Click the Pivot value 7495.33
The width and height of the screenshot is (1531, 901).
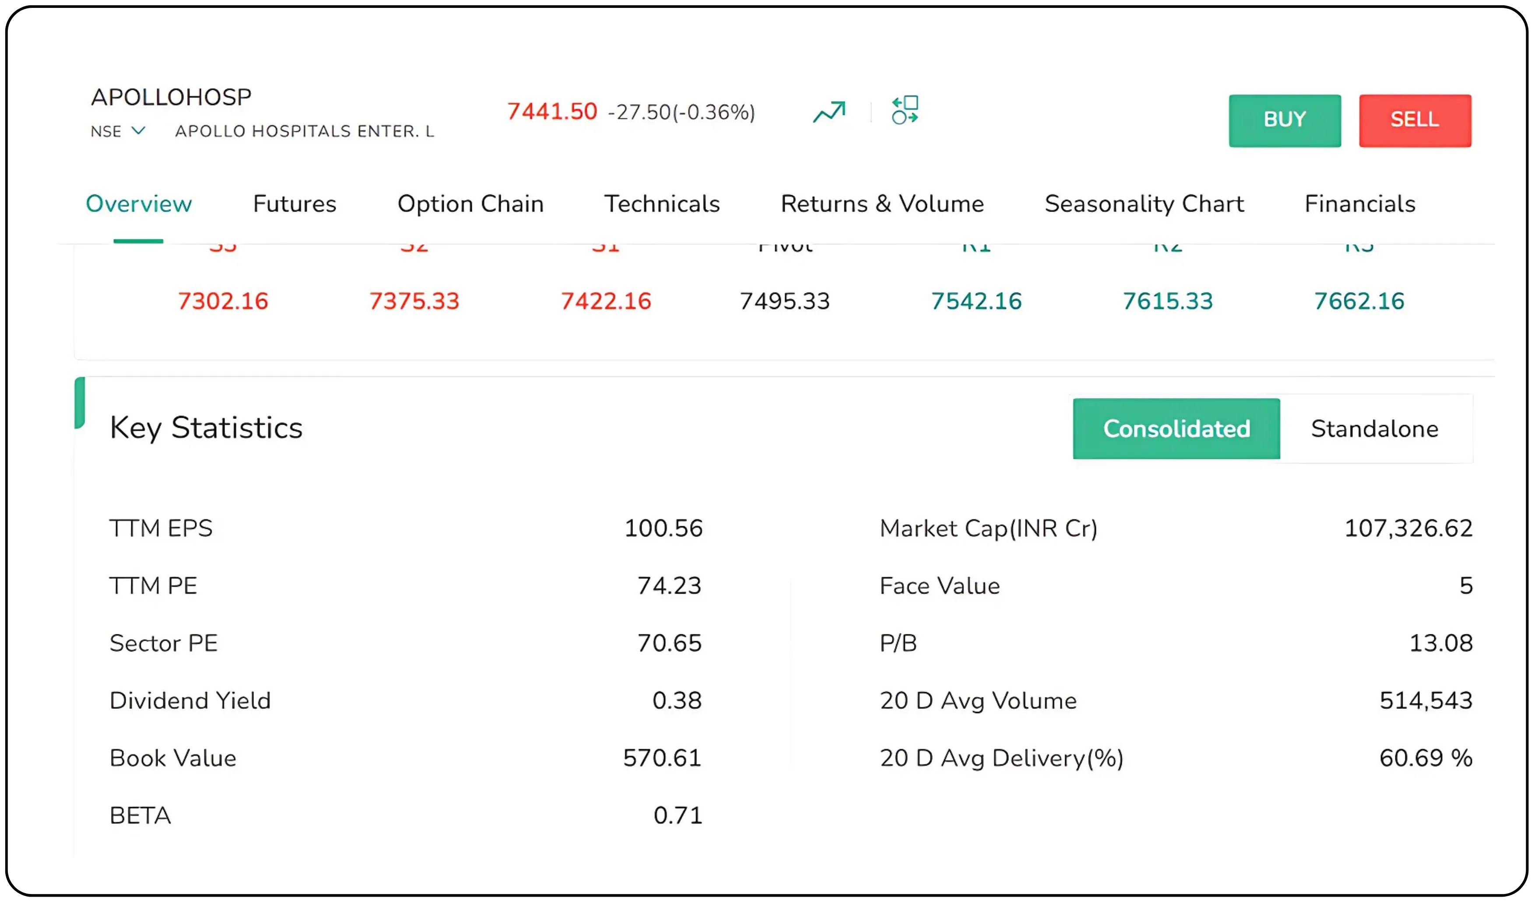pyautogui.click(x=784, y=301)
